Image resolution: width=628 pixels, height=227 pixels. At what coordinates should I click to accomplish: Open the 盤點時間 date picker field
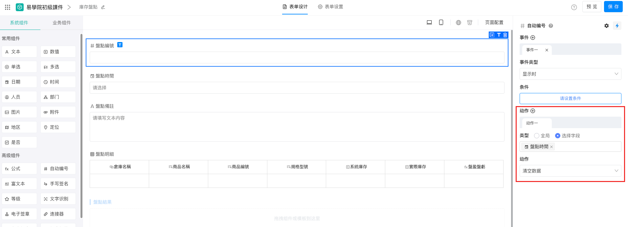(297, 88)
